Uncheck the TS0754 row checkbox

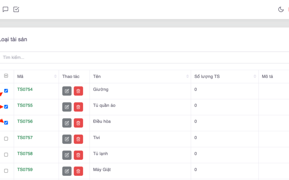(6, 91)
